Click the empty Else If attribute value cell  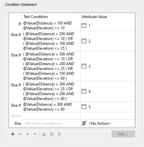click(x=107, y=116)
